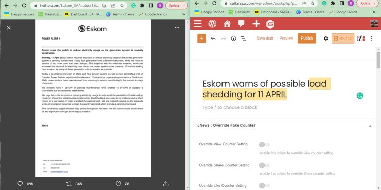Open the editor options three-dot menu
Viewport: 381px width, 190px height.
pos(371,39)
